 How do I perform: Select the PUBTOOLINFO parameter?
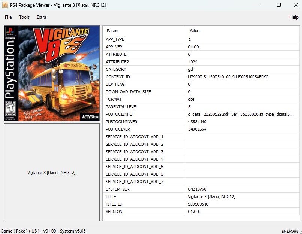[119, 114]
